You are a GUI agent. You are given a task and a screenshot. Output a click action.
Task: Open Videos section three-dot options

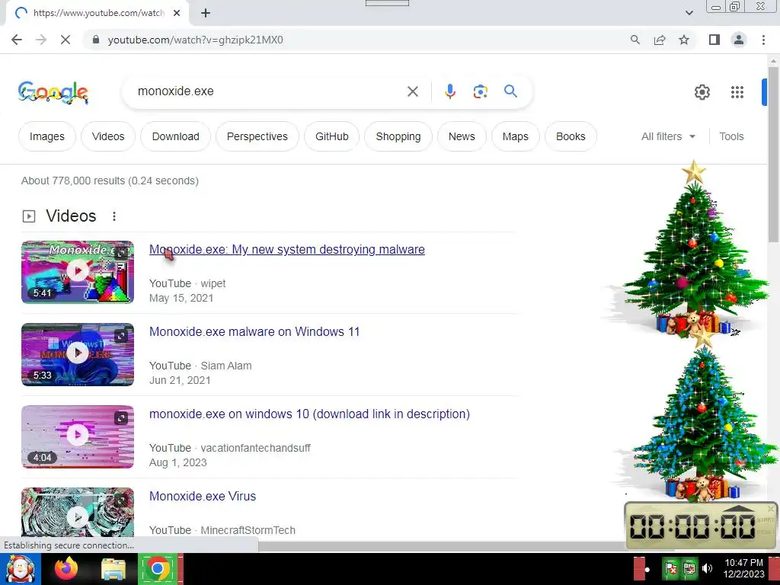[x=114, y=216]
